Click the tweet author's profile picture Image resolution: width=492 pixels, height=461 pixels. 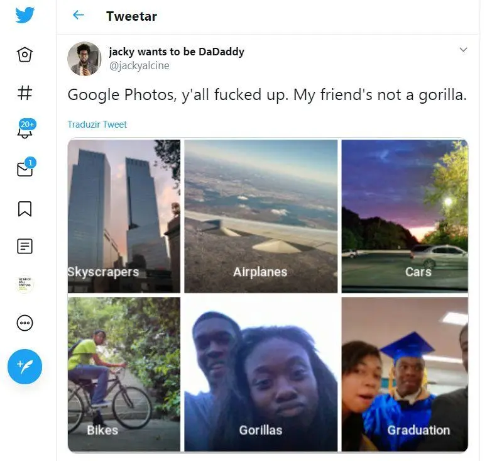84,59
